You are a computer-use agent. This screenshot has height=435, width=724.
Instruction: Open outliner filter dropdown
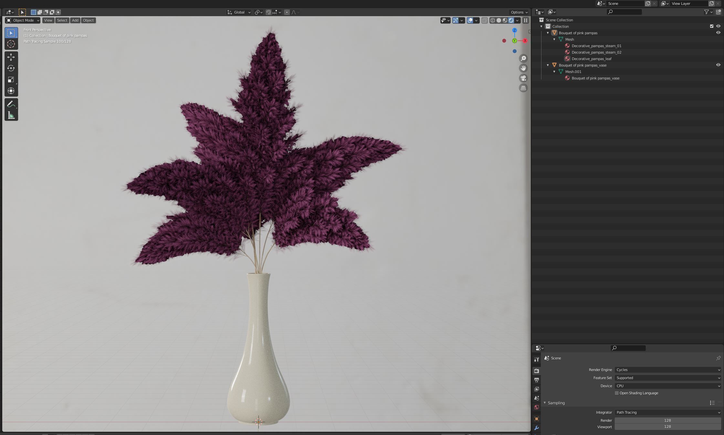(x=708, y=12)
